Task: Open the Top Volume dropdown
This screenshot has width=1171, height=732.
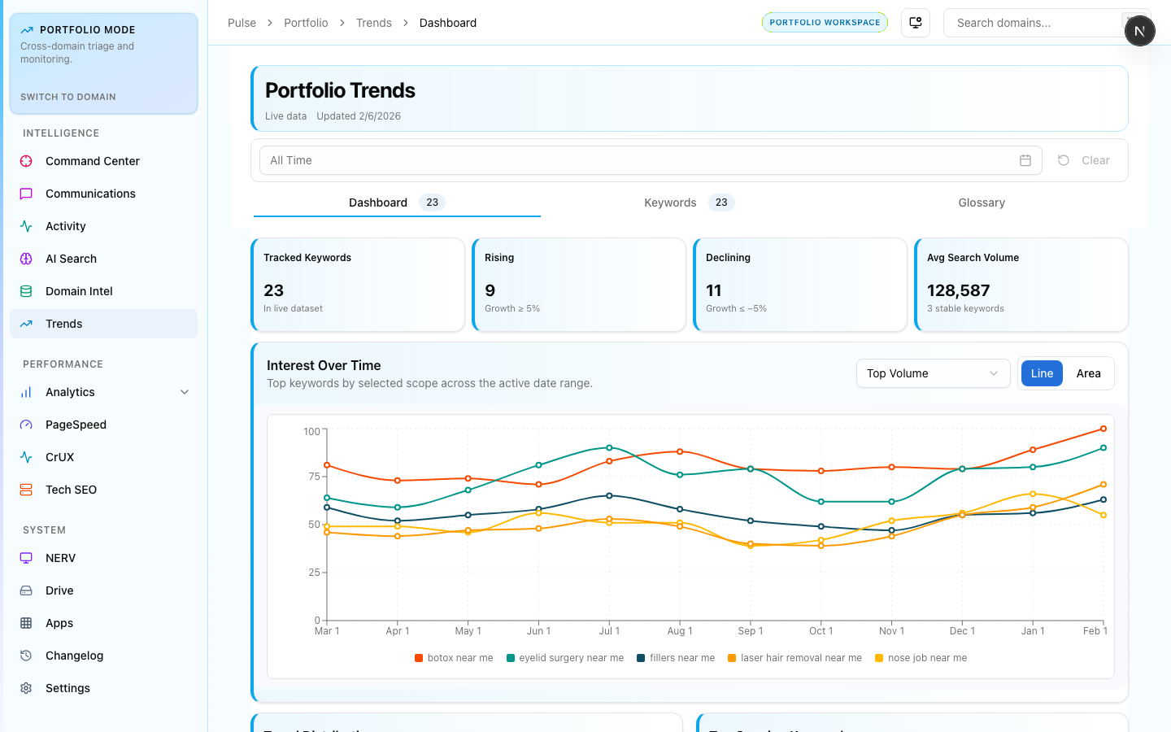Action: 933,373
